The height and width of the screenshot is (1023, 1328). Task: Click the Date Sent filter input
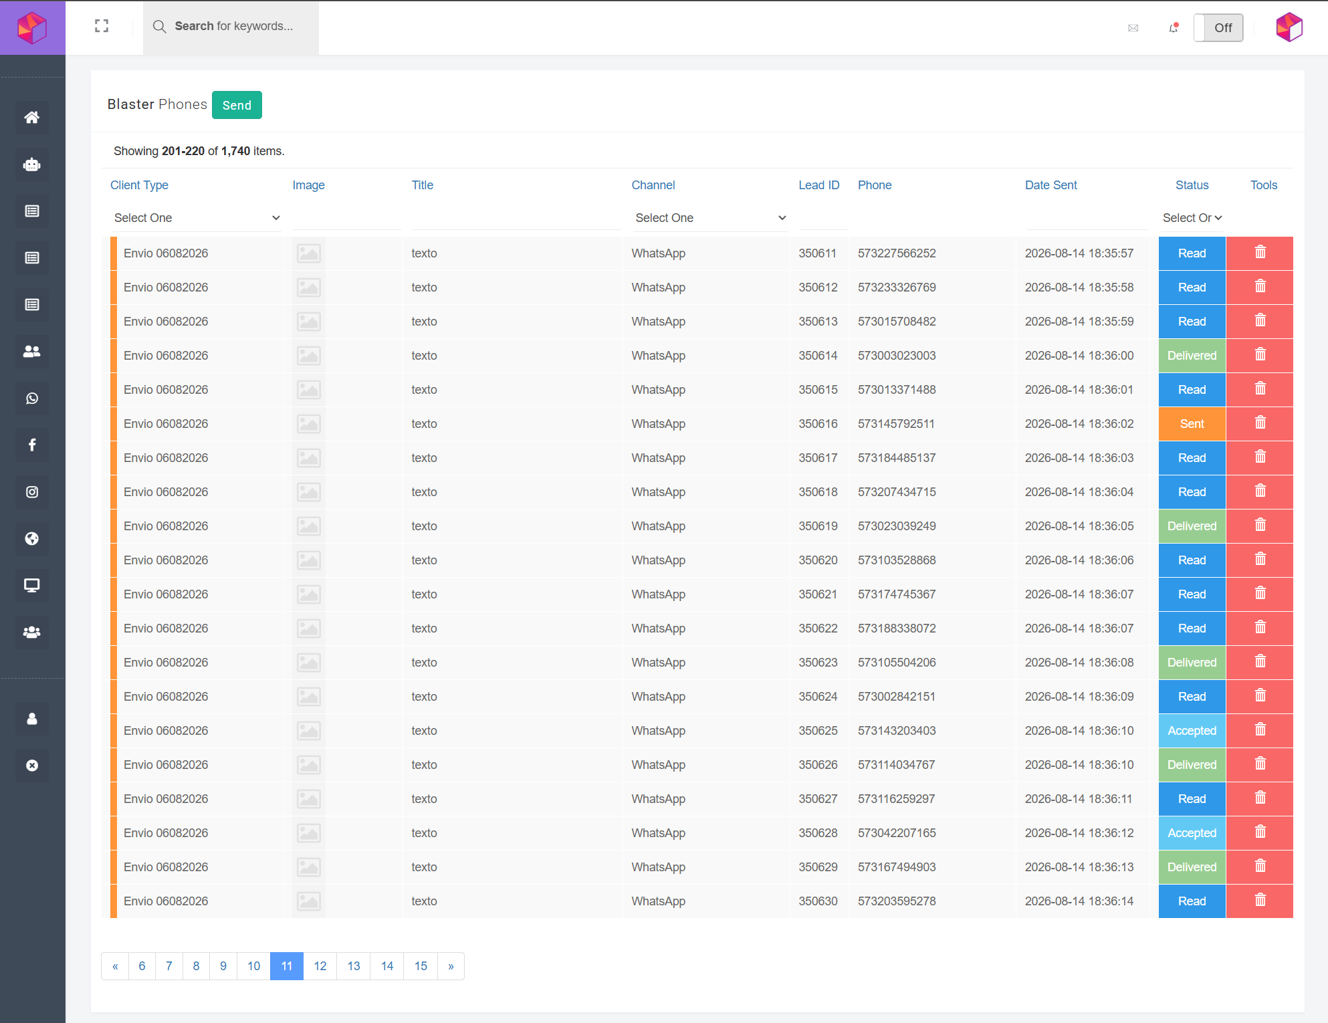tap(1086, 218)
